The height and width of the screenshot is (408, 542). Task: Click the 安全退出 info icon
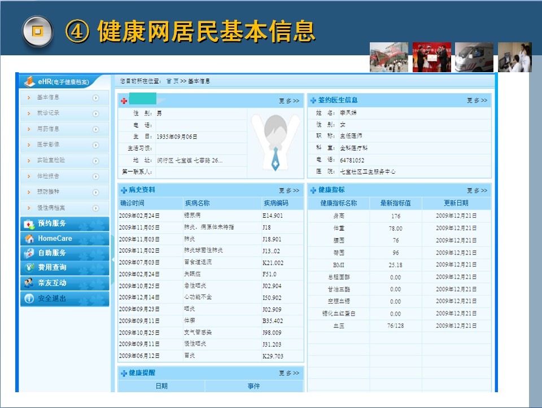[x=29, y=299]
